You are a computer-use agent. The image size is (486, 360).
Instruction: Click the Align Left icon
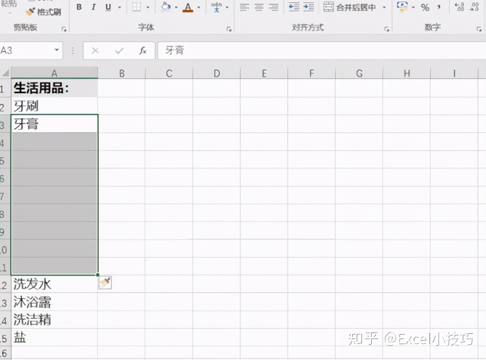244,7
